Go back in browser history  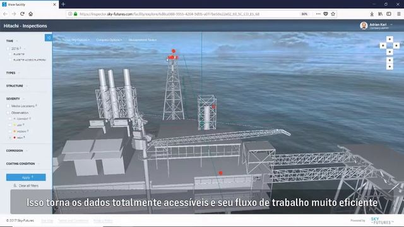point(6,14)
